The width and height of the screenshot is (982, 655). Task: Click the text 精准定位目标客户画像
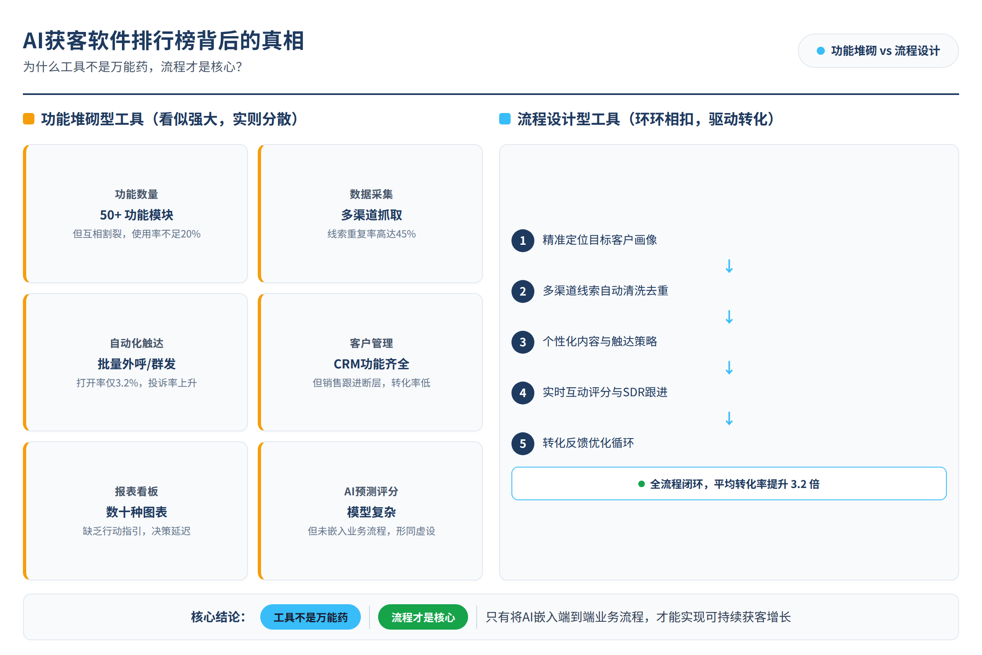[599, 240]
